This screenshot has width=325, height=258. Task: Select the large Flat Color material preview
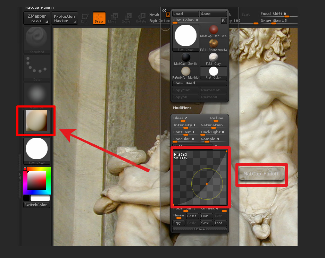186,38
